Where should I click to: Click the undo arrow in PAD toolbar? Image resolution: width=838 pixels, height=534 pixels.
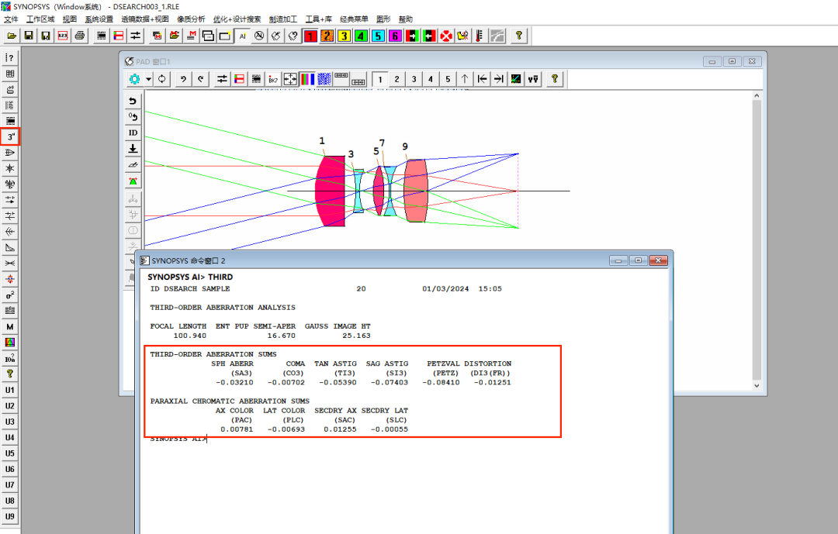[183, 79]
